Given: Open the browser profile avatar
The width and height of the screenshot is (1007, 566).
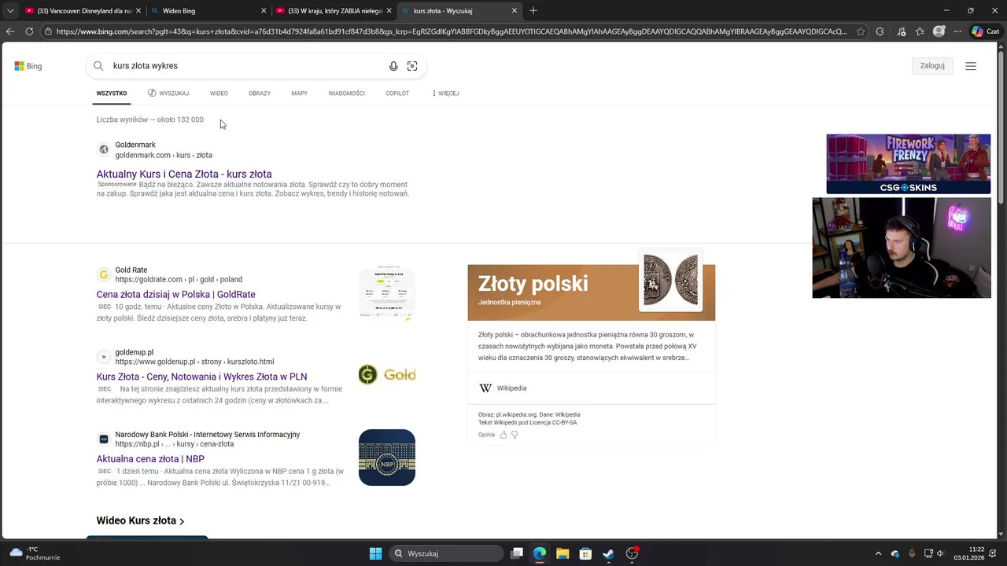Looking at the screenshot, I should point(939,31).
